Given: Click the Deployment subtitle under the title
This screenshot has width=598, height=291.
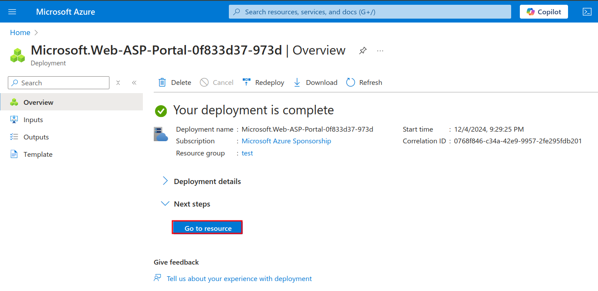Looking at the screenshot, I should pyautogui.click(x=48, y=63).
